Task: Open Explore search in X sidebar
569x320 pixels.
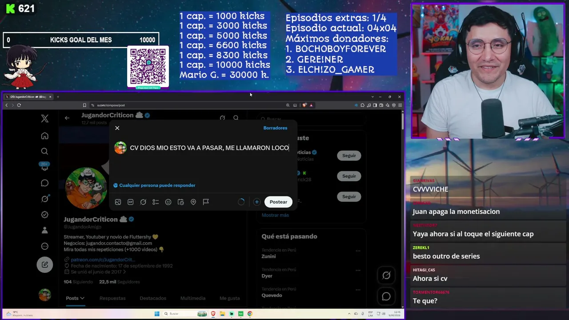Action: (x=44, y=152)
